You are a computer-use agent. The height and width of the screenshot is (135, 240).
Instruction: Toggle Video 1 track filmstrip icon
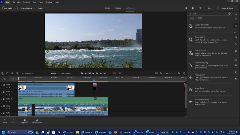[4, 106]
